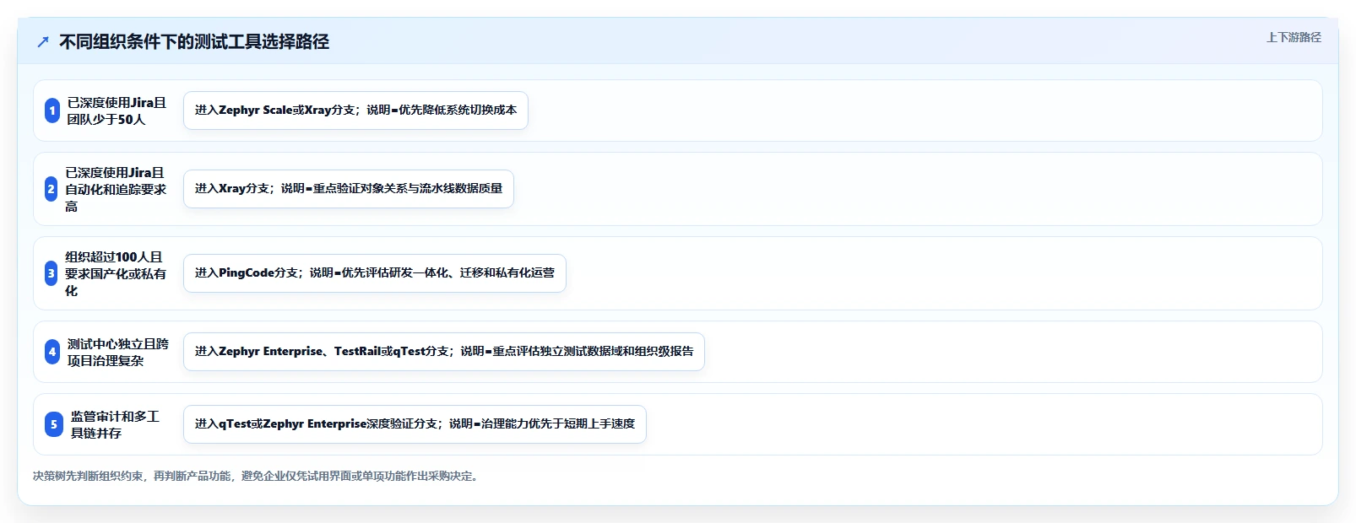Select condition 已深度使用Jira且团队少于50人
The width and height of the screenshot is (1356, 523).
(117, 111)
